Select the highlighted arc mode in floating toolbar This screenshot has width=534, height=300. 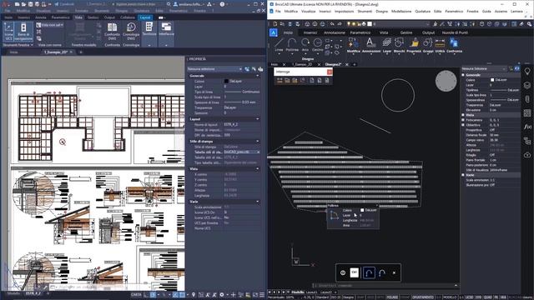[x=369, y=272]
